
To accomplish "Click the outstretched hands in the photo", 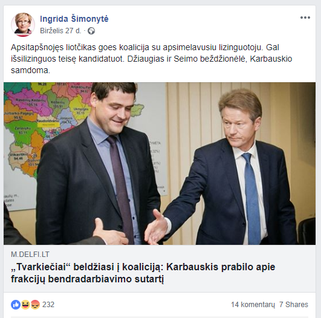I will coord(131,230).
